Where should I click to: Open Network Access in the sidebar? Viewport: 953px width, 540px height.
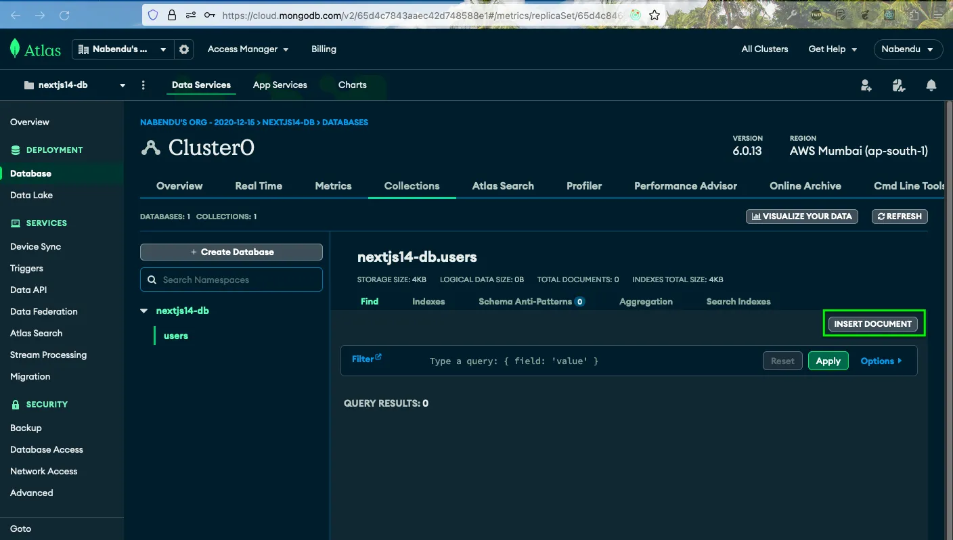[x=43, y=471]
